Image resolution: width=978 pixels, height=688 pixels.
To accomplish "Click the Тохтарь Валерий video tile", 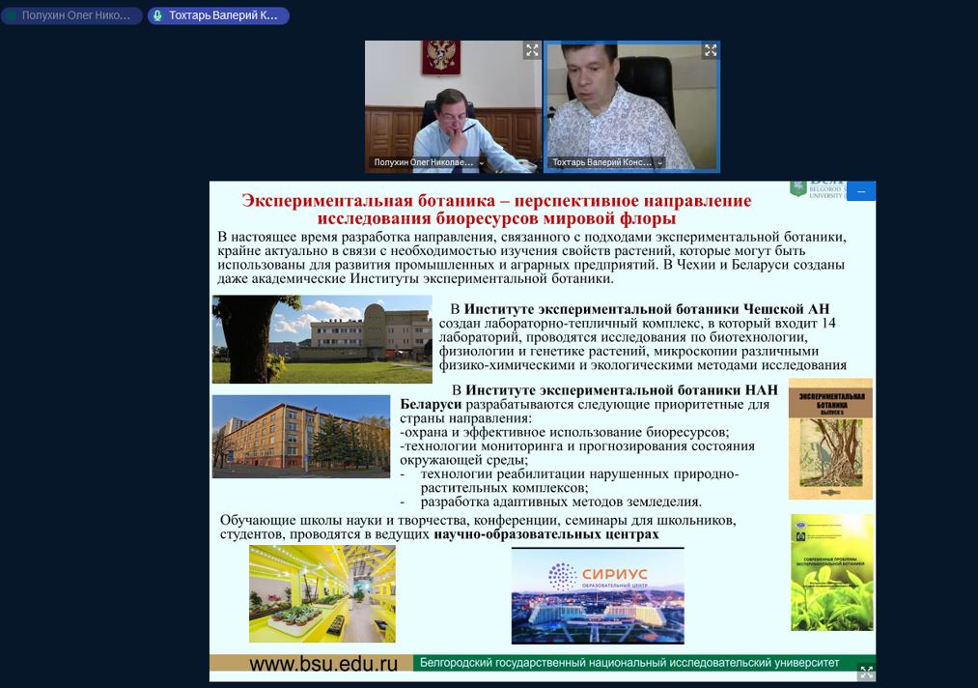I will point(632,106).
